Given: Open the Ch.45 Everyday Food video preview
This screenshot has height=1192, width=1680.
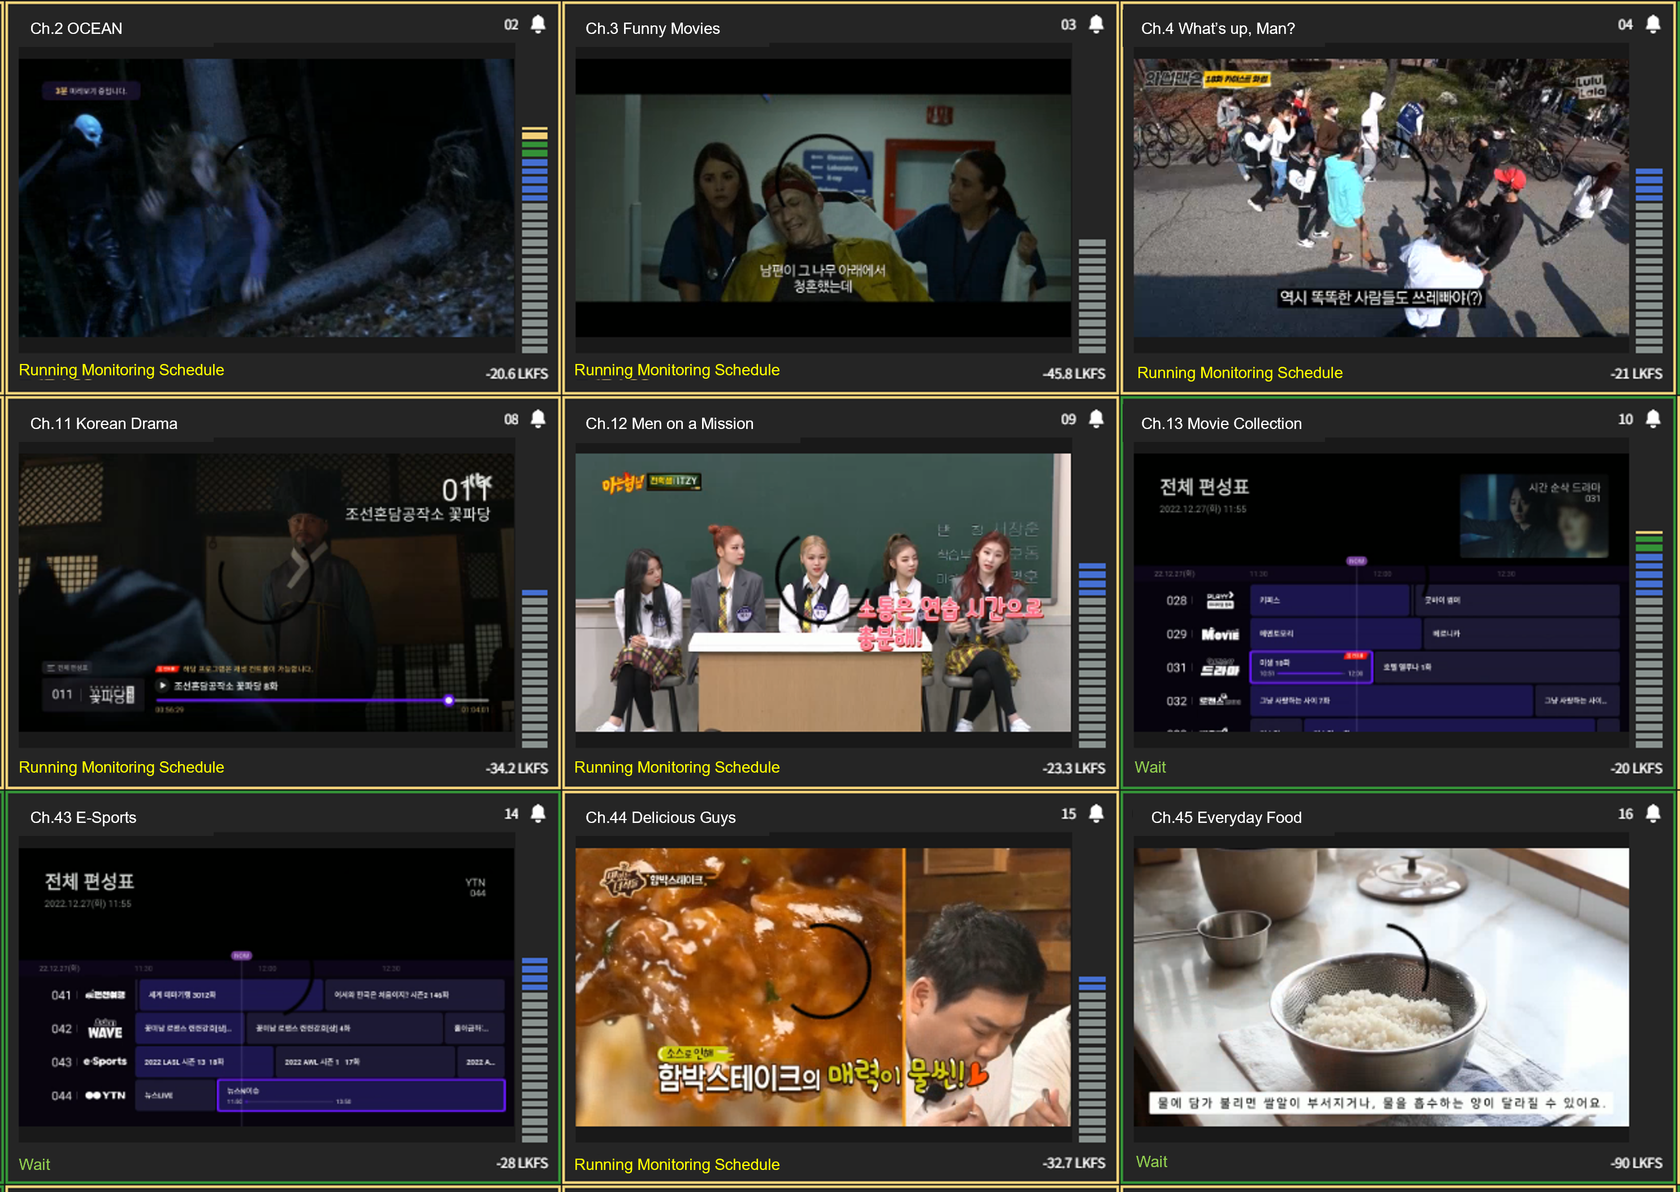Looking at the screenshot, I should point(1380,987).
